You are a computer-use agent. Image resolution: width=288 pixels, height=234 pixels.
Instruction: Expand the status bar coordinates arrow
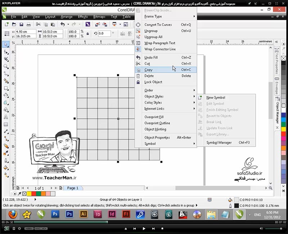click(35, 199)
